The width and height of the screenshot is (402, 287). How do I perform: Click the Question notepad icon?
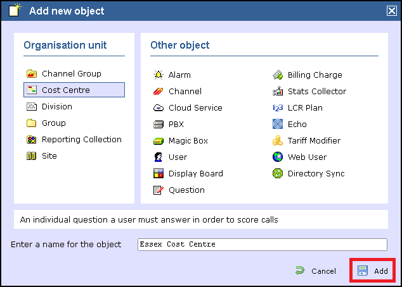(x=158, y=190)
